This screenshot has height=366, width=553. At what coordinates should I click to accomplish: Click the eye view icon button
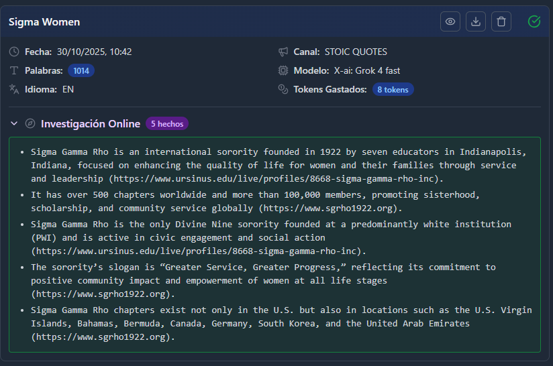click(x=450, y=21)
